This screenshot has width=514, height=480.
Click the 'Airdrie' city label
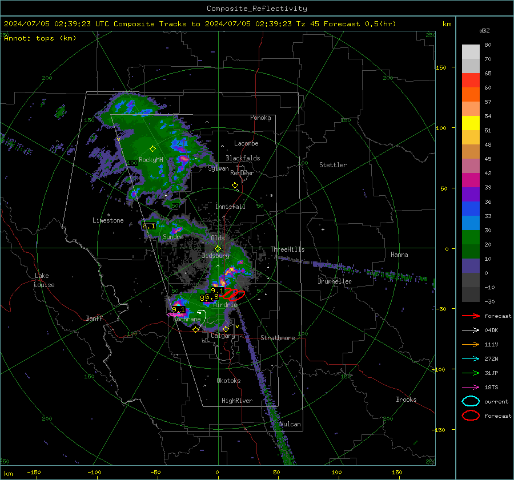(225, 305)
